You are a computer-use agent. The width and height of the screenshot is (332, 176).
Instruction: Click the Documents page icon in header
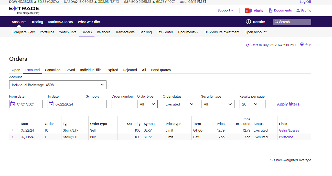pos(271,10)
